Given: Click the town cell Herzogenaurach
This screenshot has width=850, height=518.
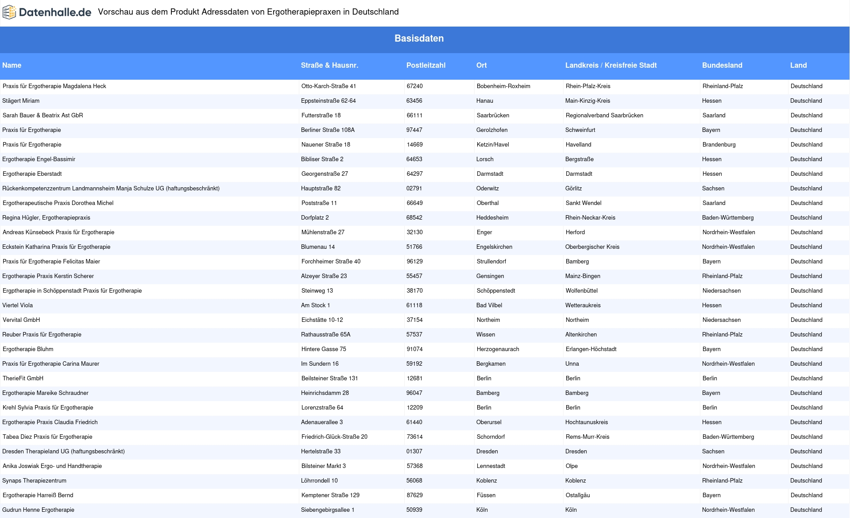Looking at the screenshot, I should coord(498,349).
